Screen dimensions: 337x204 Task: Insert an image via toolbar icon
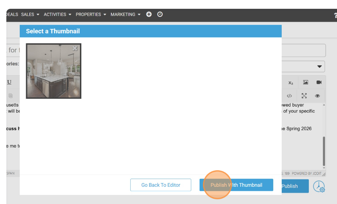click(305, 82)
